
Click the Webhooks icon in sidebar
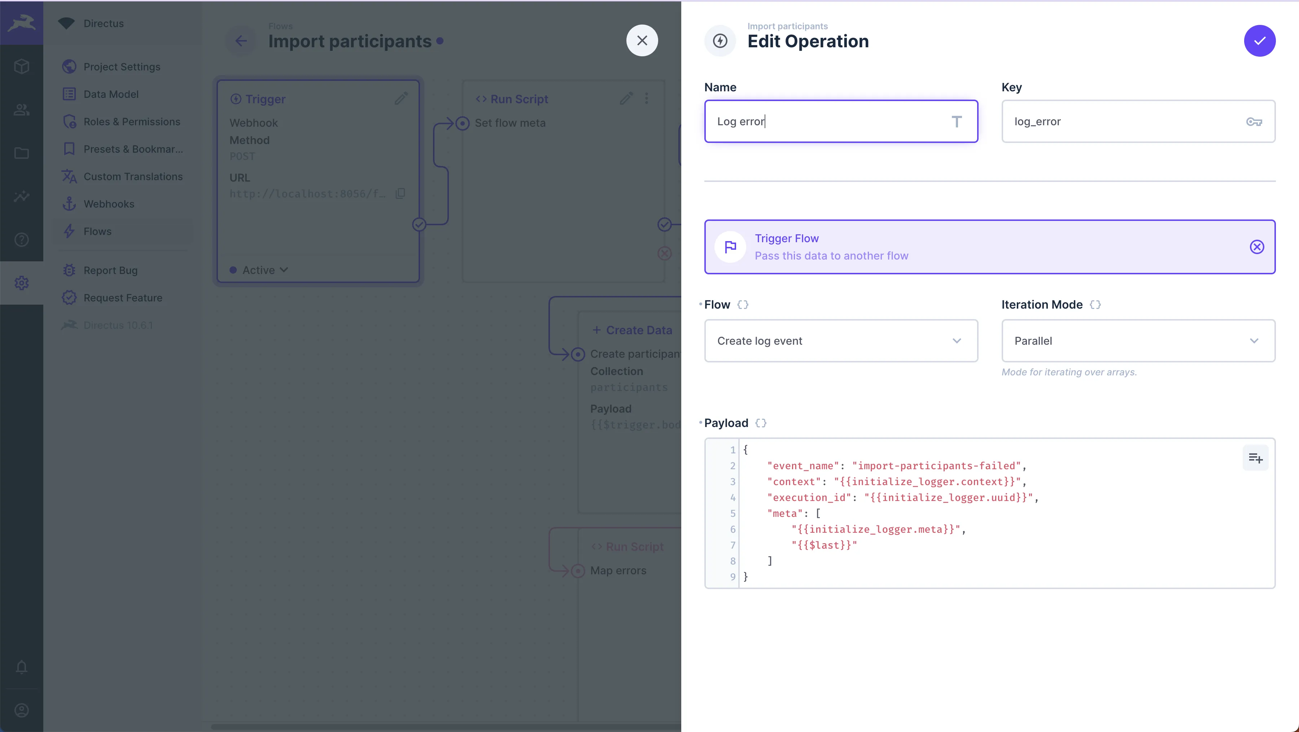click(70, 204)
